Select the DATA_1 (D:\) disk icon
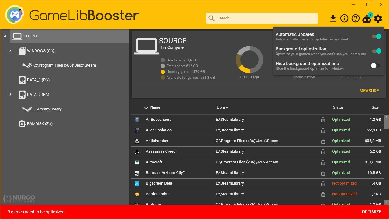The width and height of the screenshot is (389, 219). 22,80
